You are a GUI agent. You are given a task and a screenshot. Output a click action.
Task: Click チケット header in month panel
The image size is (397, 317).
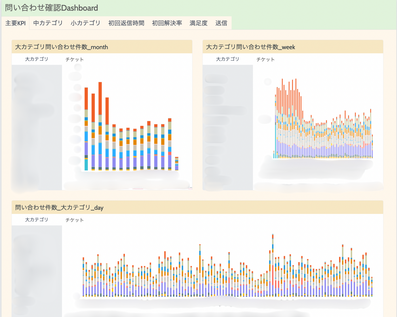[75, 59]
